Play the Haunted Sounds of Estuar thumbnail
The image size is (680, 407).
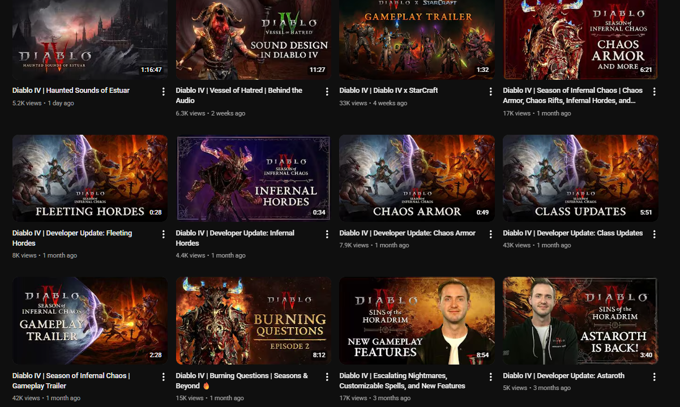point(90,40)
